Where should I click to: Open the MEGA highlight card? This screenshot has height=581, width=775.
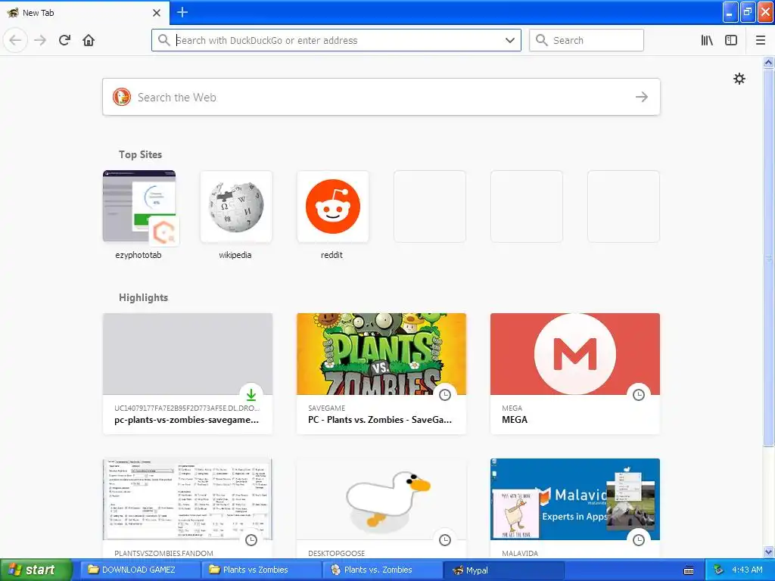pyautogui.click(x=575, y=374)
